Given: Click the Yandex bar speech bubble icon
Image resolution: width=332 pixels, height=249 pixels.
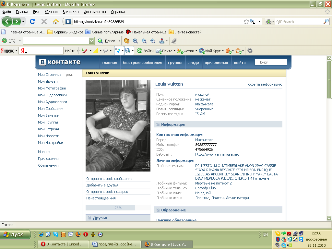Looking at the screenshot, I should pos(105,51).
